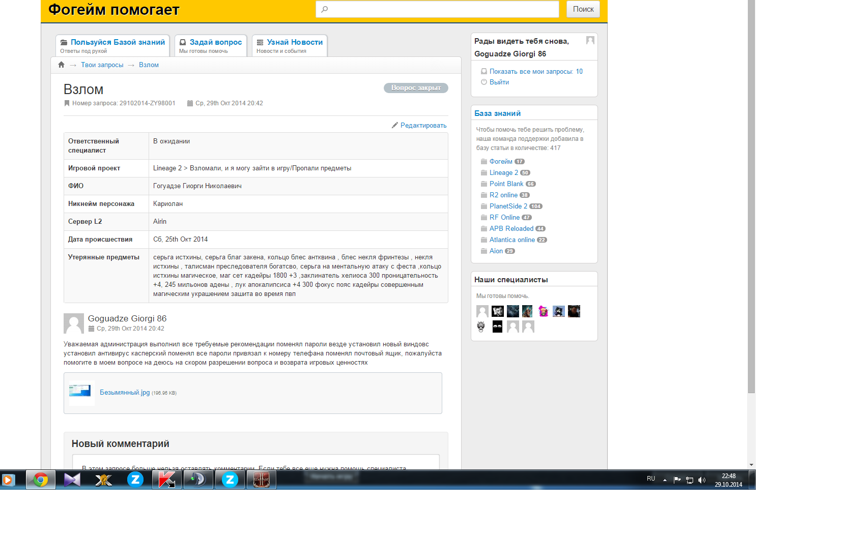The image size is (855, 534).
Task: Show hidden tray icons arrow
Action: pyautogui.click(x=665, y=480)
